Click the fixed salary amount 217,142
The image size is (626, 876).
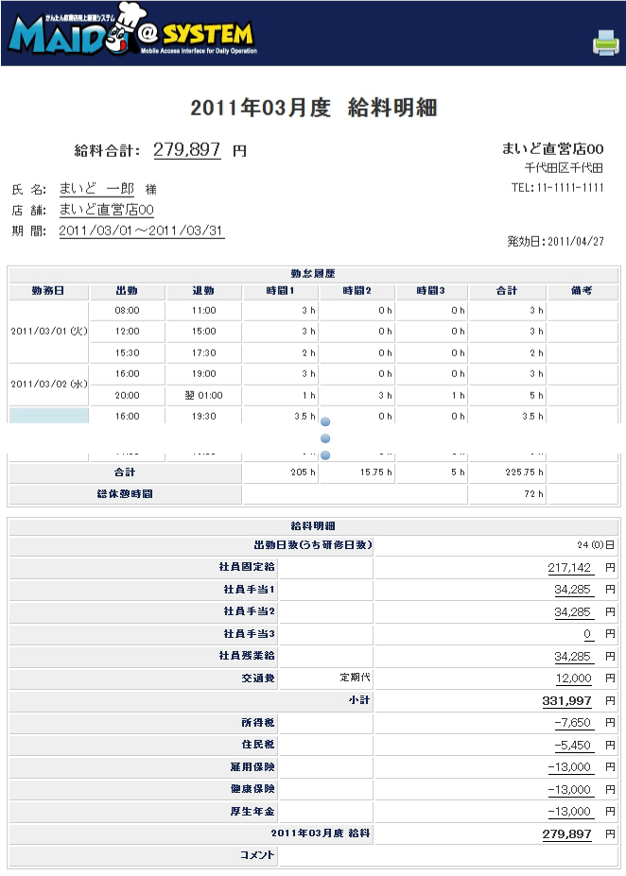569,568
